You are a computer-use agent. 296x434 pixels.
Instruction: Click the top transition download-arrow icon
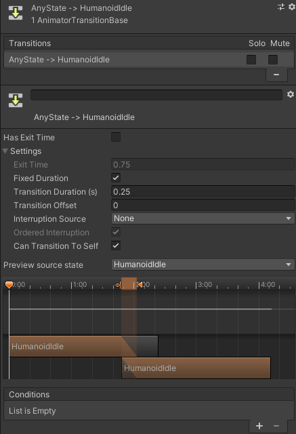(x=16, y=14)
